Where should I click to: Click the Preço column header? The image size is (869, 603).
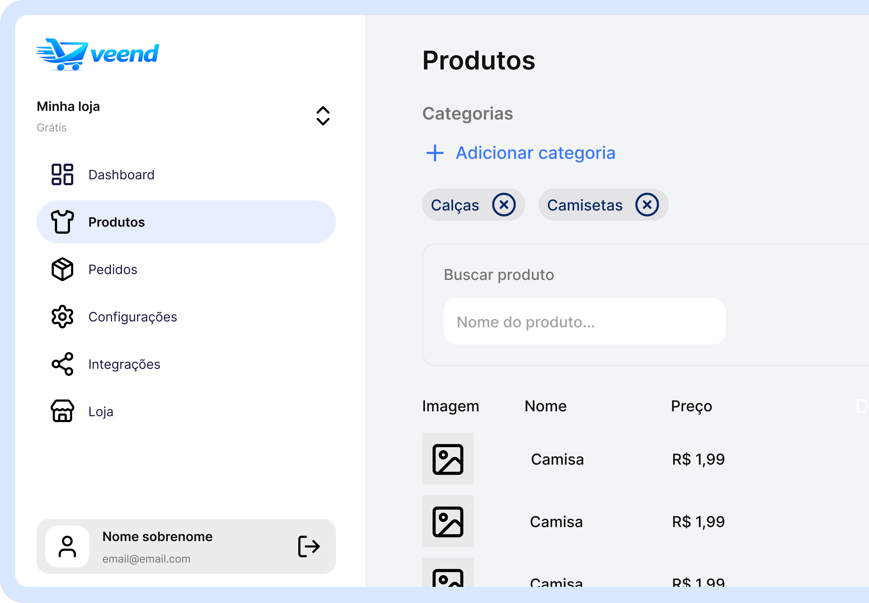[691, 406]
